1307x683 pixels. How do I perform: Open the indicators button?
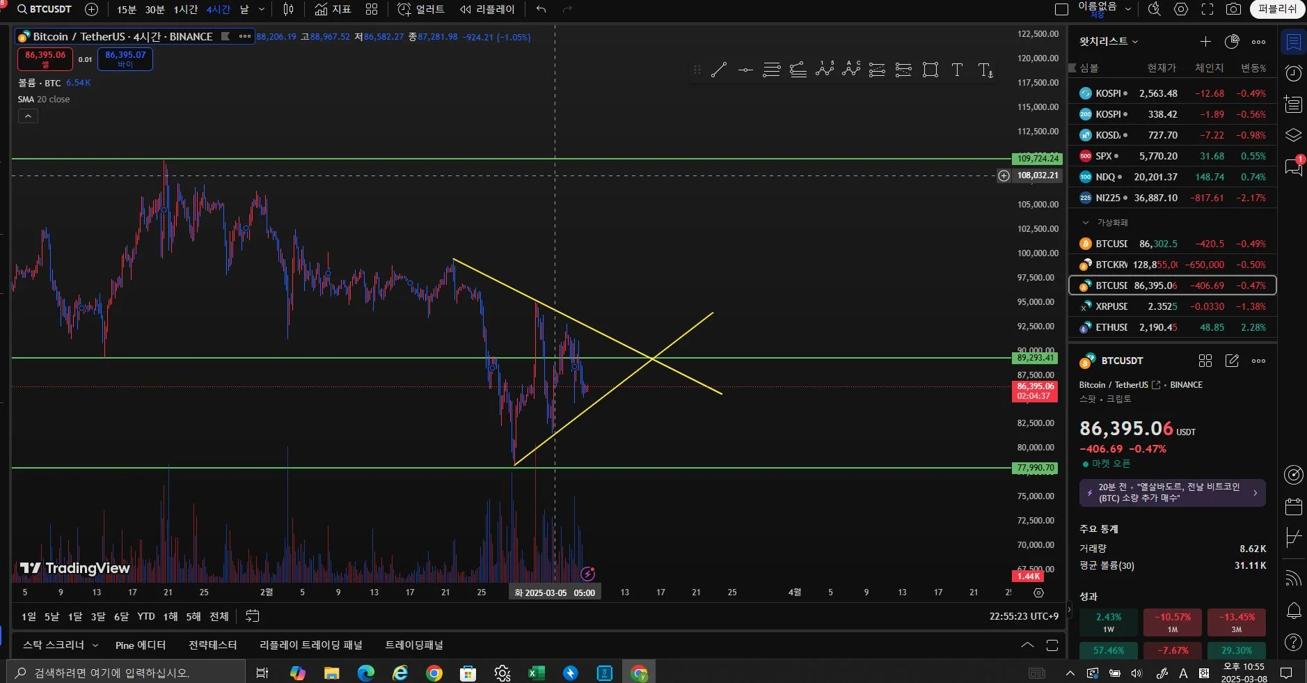pos(333,9)
